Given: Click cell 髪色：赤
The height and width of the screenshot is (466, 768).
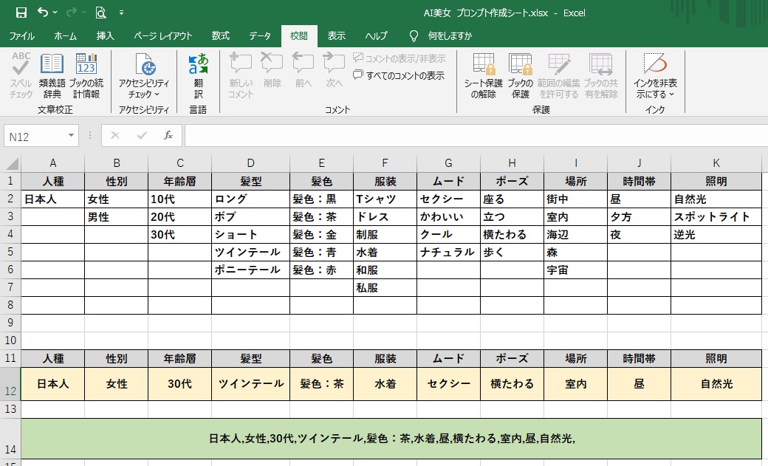Looking at the screenshot, I should (x=321, y=270).
